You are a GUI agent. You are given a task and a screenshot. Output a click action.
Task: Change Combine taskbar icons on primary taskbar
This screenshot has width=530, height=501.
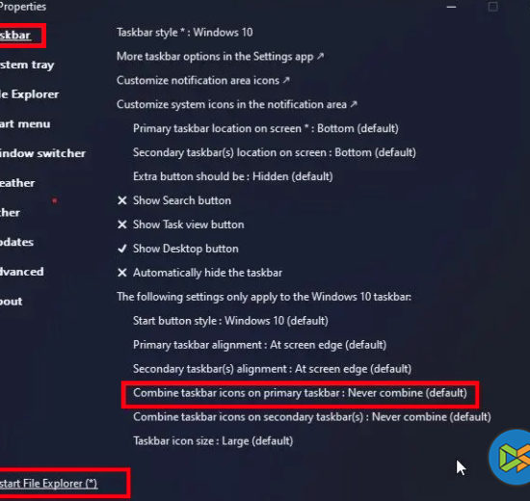[x=300, y=393]
